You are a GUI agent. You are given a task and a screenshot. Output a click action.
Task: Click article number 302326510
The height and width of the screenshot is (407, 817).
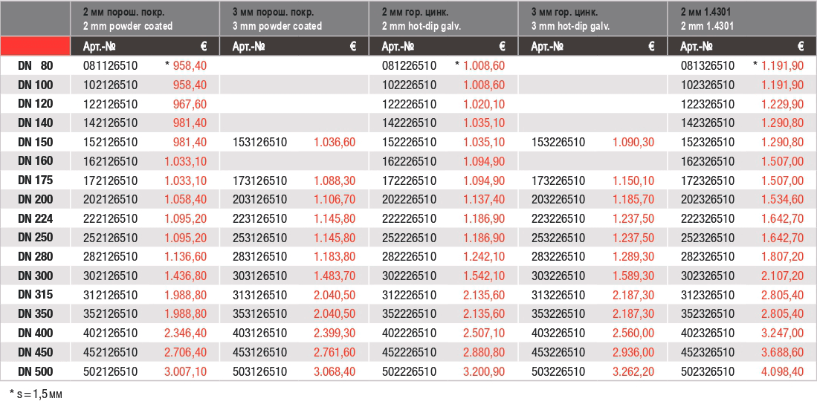[708, 276]
